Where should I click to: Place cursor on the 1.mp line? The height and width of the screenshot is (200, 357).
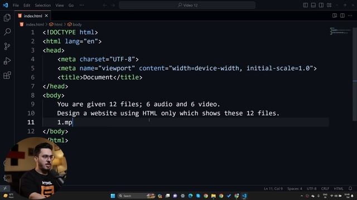point(65,122)
